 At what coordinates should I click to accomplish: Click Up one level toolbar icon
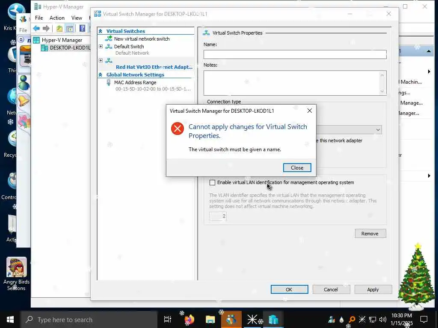pyautogui.click(x=59, y=28)
